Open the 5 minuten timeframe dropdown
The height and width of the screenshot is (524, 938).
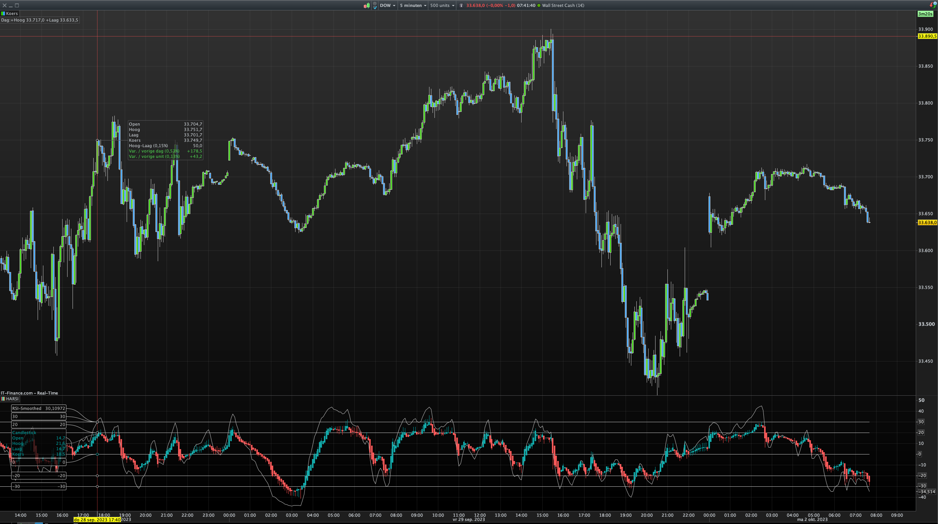(x=413, y=5)
